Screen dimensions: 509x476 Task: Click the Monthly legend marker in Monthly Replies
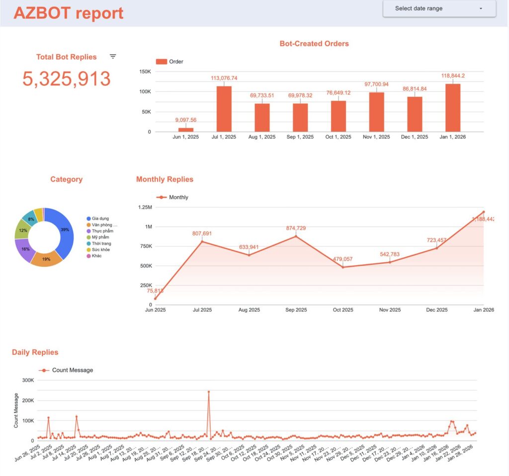click(162, 197)
